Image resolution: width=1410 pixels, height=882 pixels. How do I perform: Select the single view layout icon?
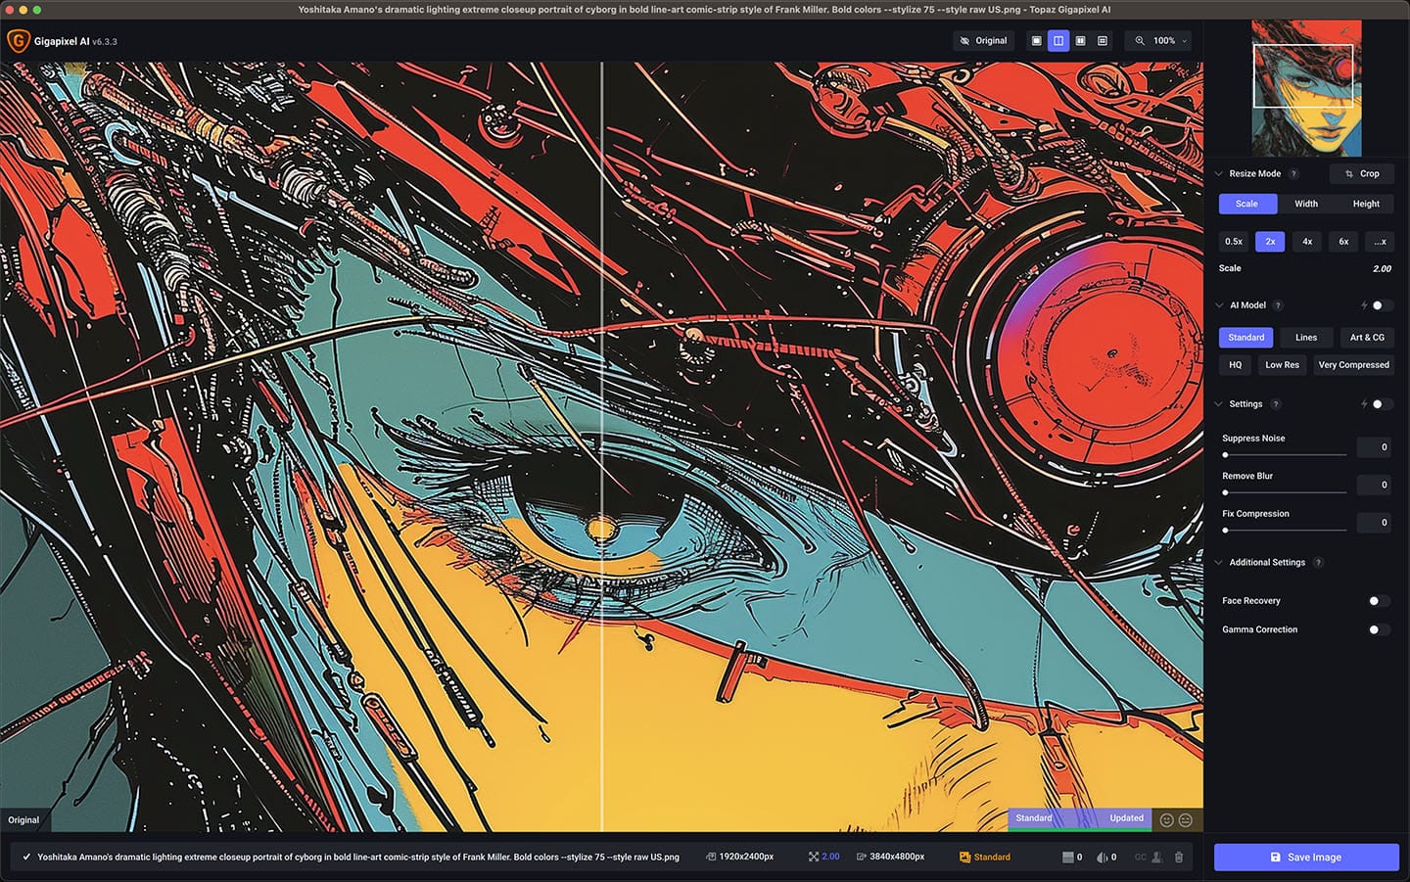point(1036,41)
